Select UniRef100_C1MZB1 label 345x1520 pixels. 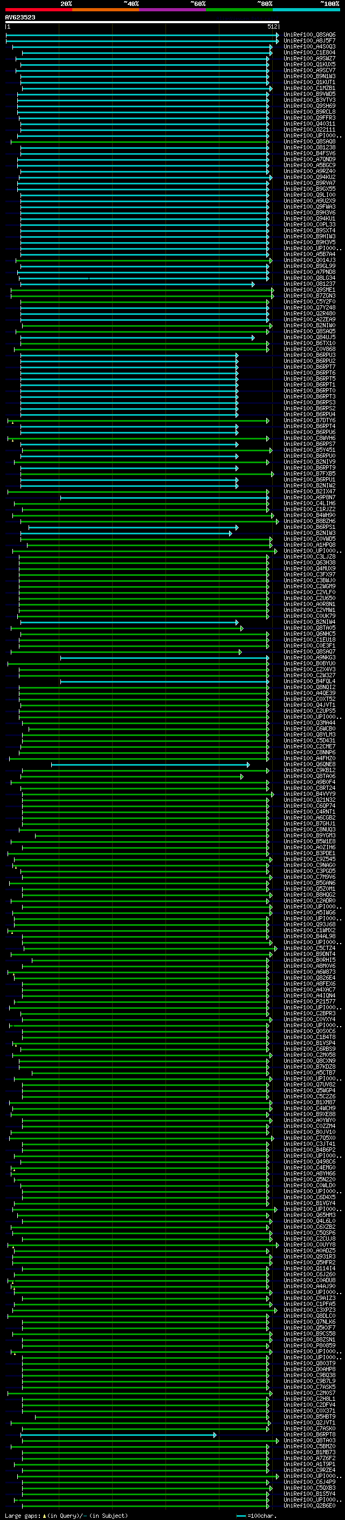coord(309,88)
